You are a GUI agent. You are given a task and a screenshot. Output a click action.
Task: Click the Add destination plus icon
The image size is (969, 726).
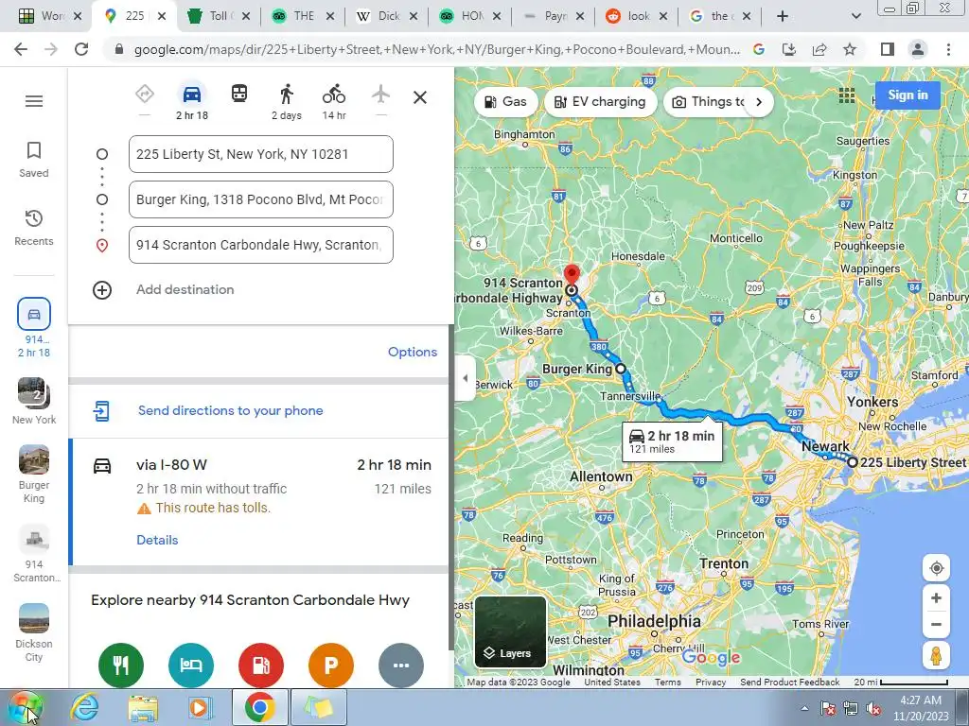[x=102, y=290]
